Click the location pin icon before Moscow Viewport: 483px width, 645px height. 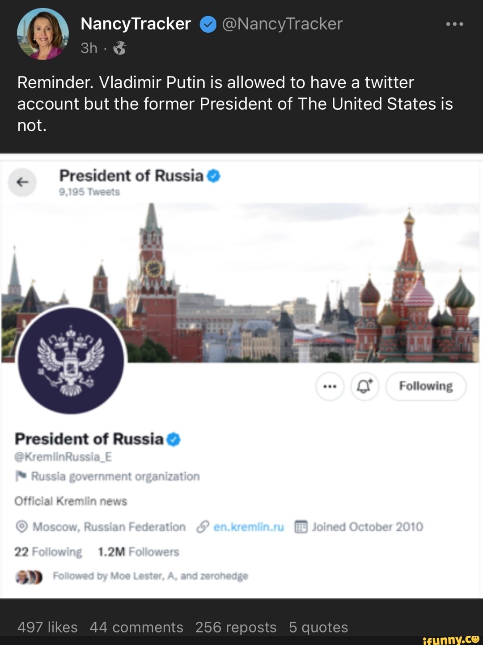click(21, 526)
